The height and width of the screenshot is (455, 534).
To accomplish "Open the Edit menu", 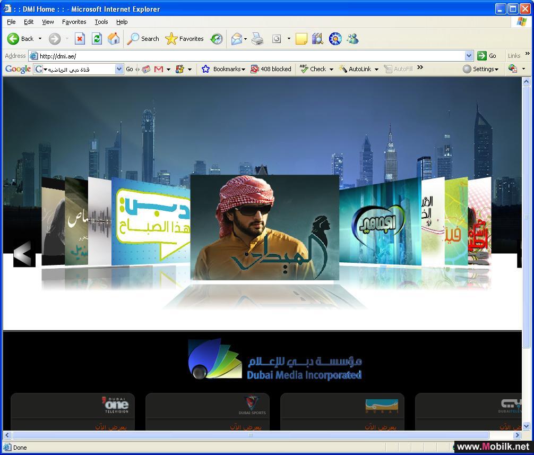I will (x=29, y=22).
